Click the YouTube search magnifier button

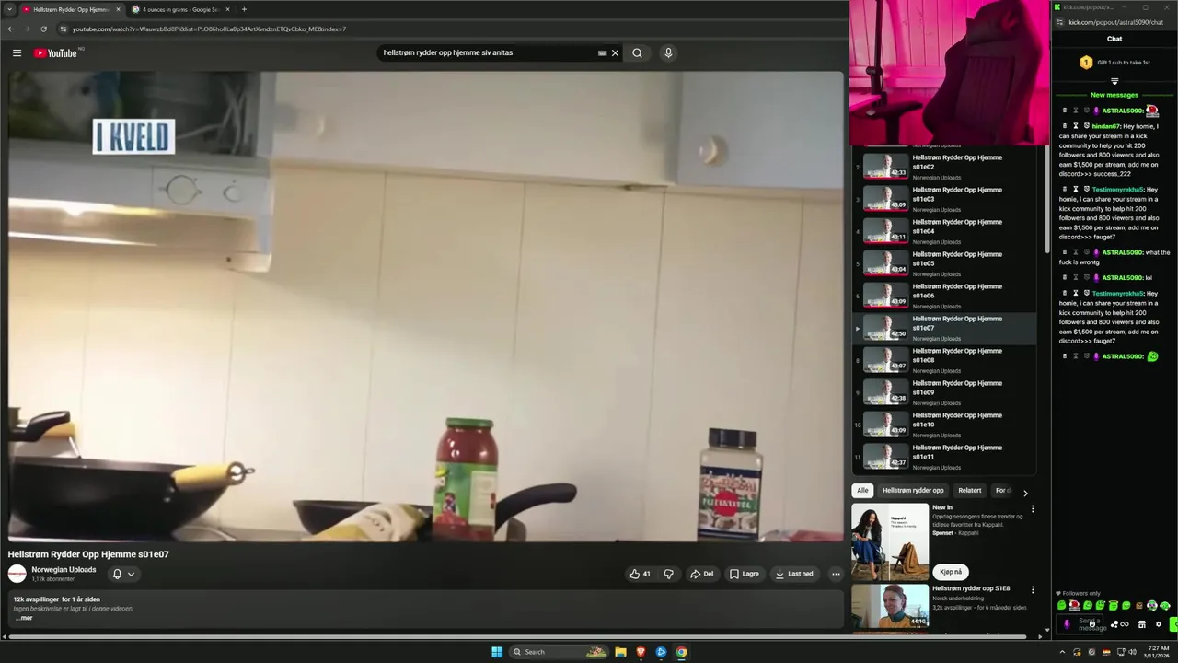637,53
